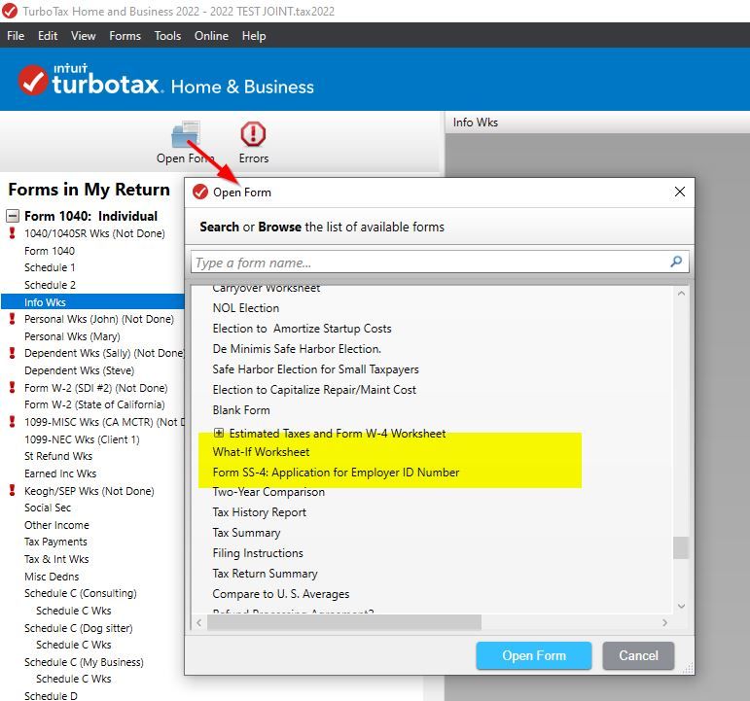Click the form list scroll down arrow

click(x=681, y=606)
